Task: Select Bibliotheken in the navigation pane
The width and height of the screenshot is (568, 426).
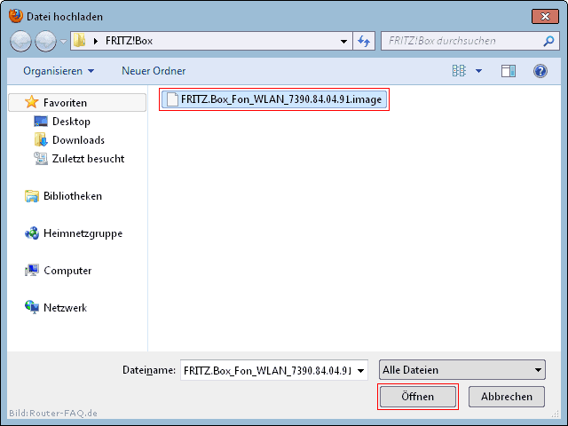Action: click(73, 196)
